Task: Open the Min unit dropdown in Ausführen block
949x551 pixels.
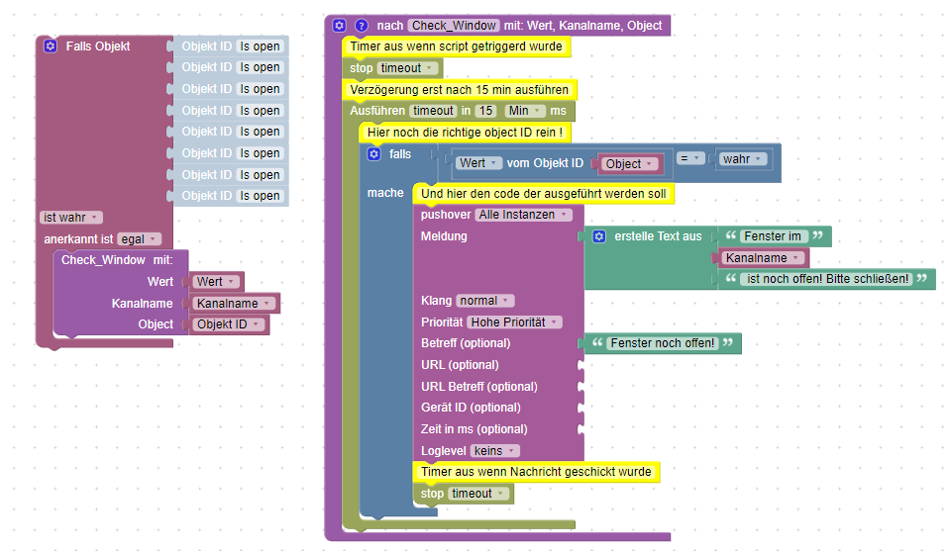Action: click(524, 111)
